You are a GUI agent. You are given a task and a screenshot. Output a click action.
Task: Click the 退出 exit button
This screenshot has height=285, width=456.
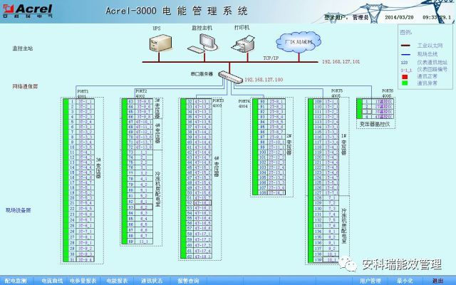coord(437,281)
